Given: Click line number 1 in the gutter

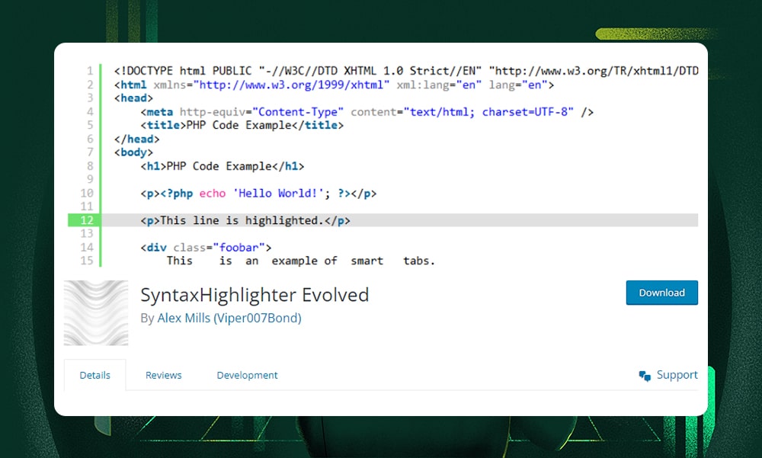Looking at the screenshot, I should coord(91,70).
